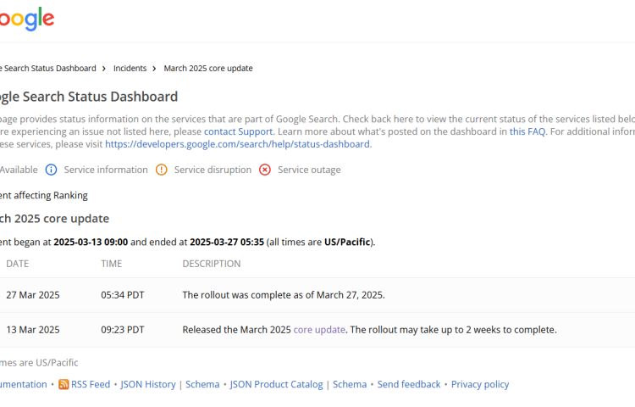Click chevron after Incidents breadcrumb
Viewport: 635px width, 407px height.
pos(154,69)
